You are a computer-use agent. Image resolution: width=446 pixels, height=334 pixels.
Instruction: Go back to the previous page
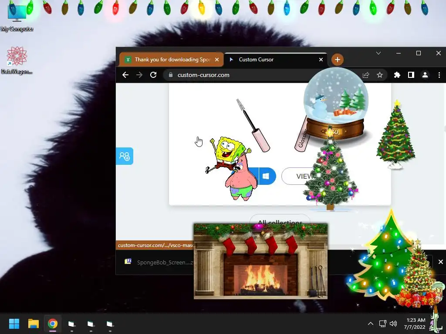[125, 75]
